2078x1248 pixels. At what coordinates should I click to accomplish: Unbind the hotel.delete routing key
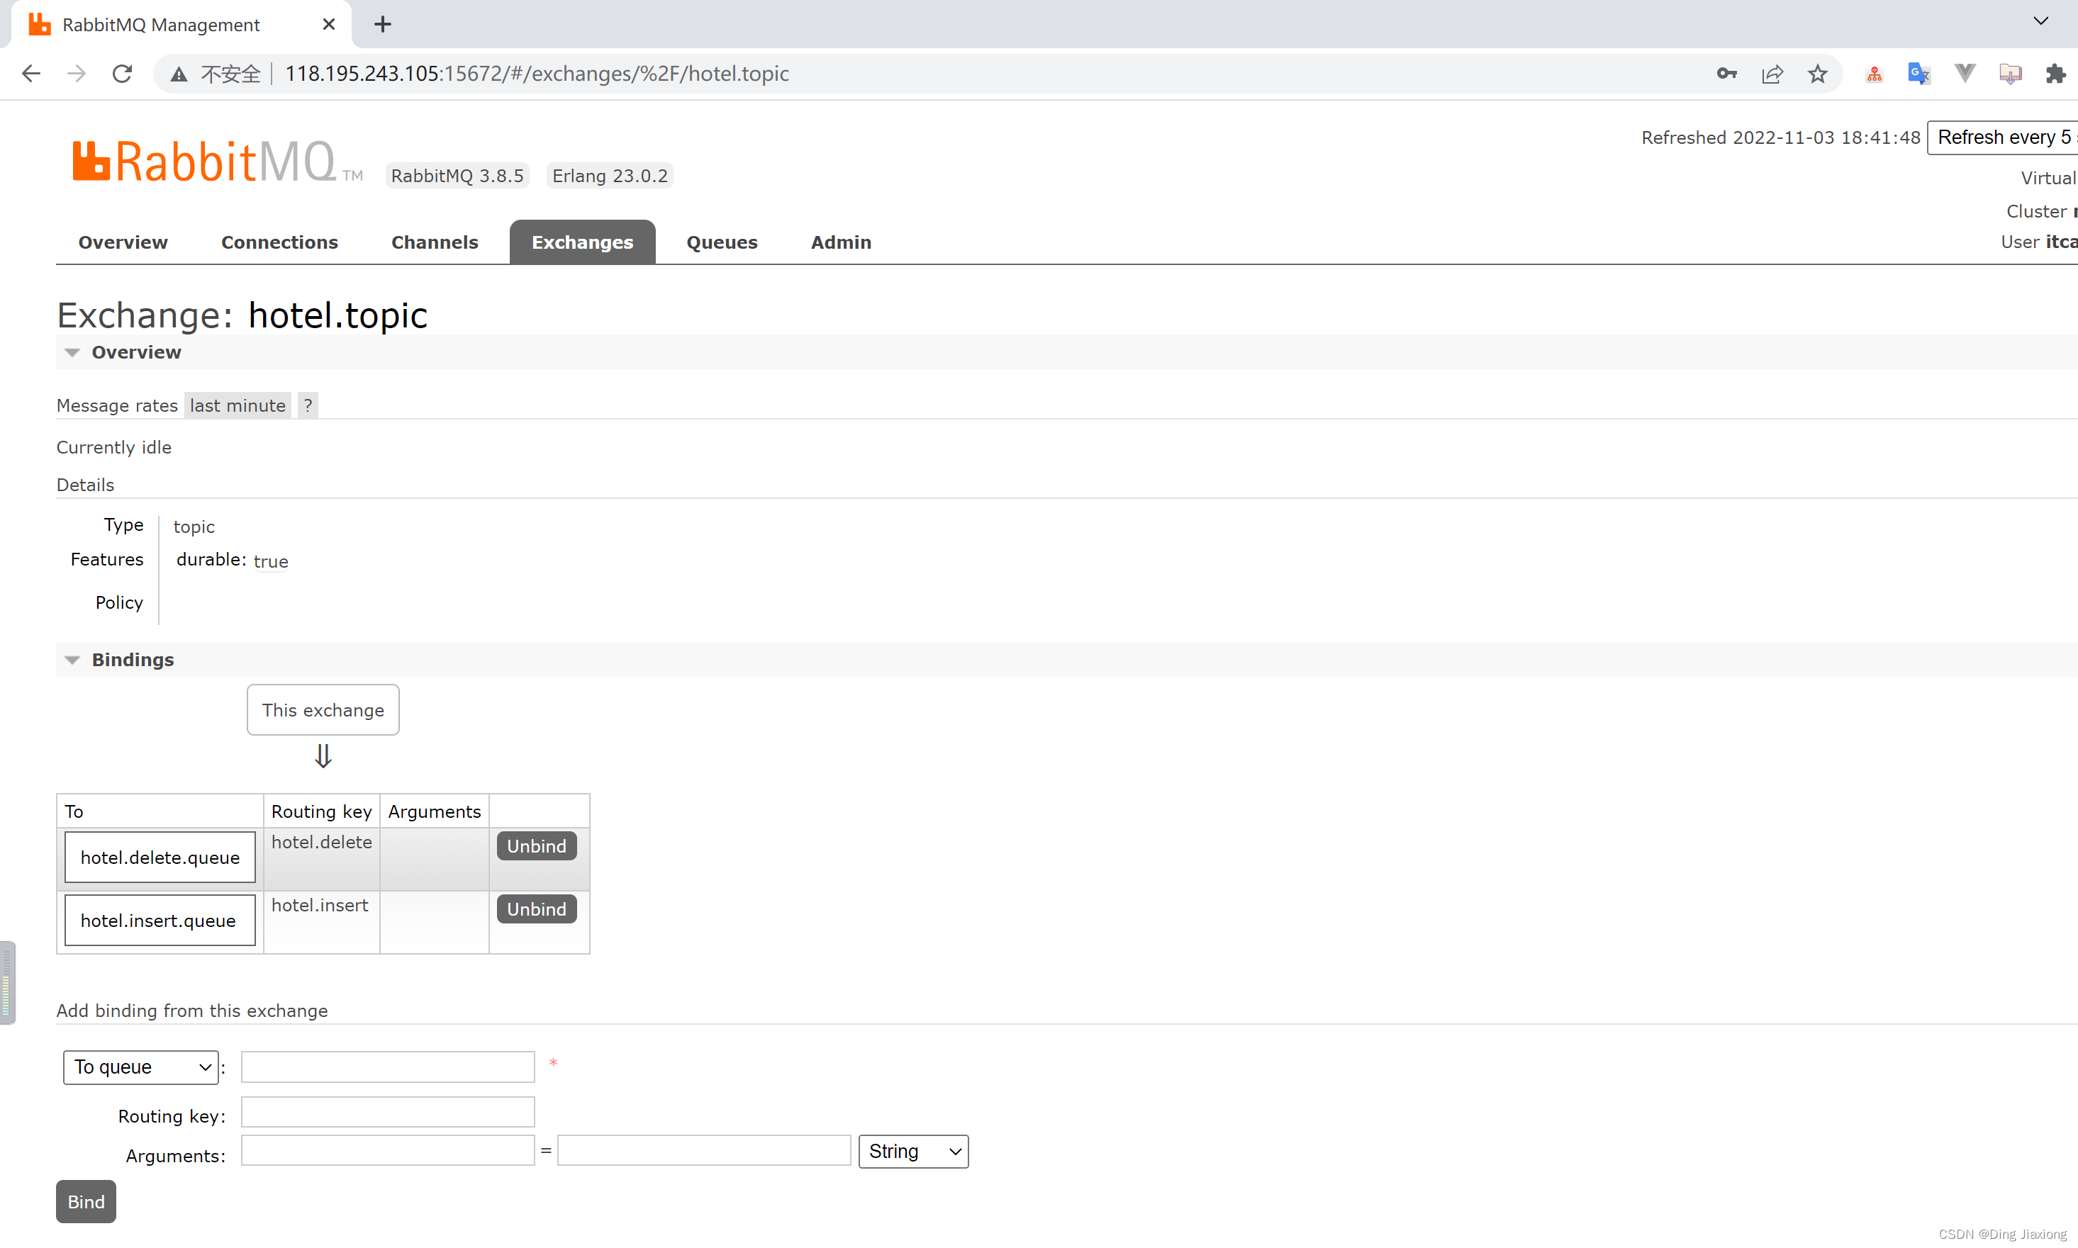pyautogui.click(x=537, y=846)
